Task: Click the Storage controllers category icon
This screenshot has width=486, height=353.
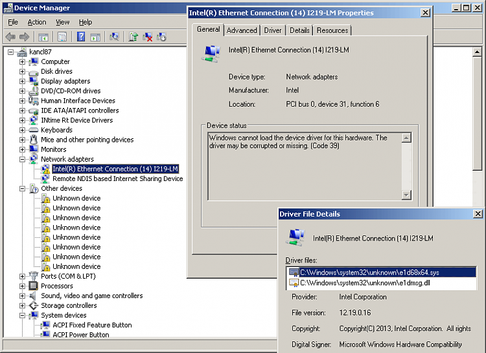Action: 34,306
